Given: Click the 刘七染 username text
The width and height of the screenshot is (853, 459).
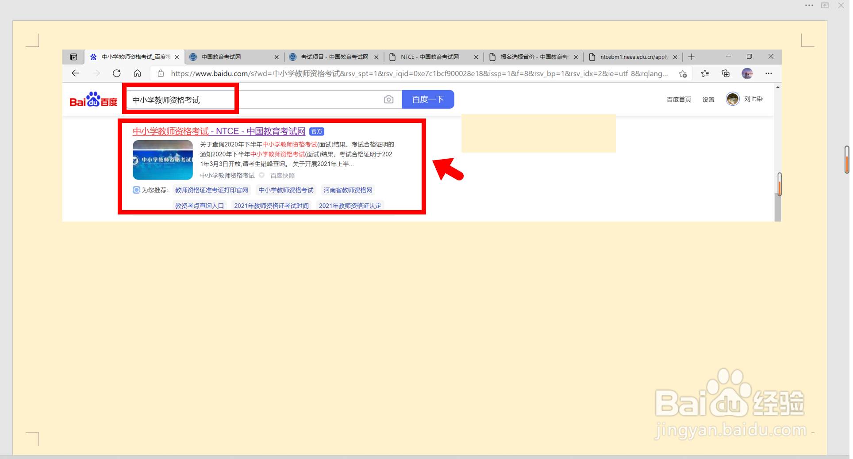Looking at the screenshot, I should pyautogui.click(x=753, y=99).
